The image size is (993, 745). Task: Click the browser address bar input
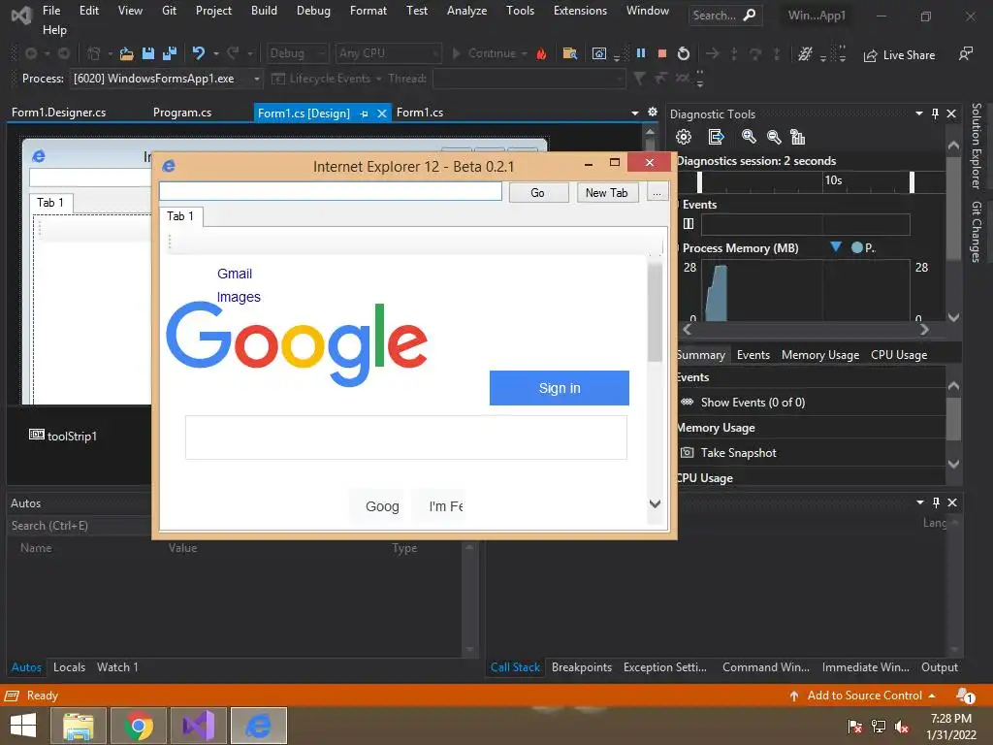click(330, 191)
